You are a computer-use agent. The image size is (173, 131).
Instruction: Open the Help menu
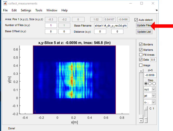64,10
